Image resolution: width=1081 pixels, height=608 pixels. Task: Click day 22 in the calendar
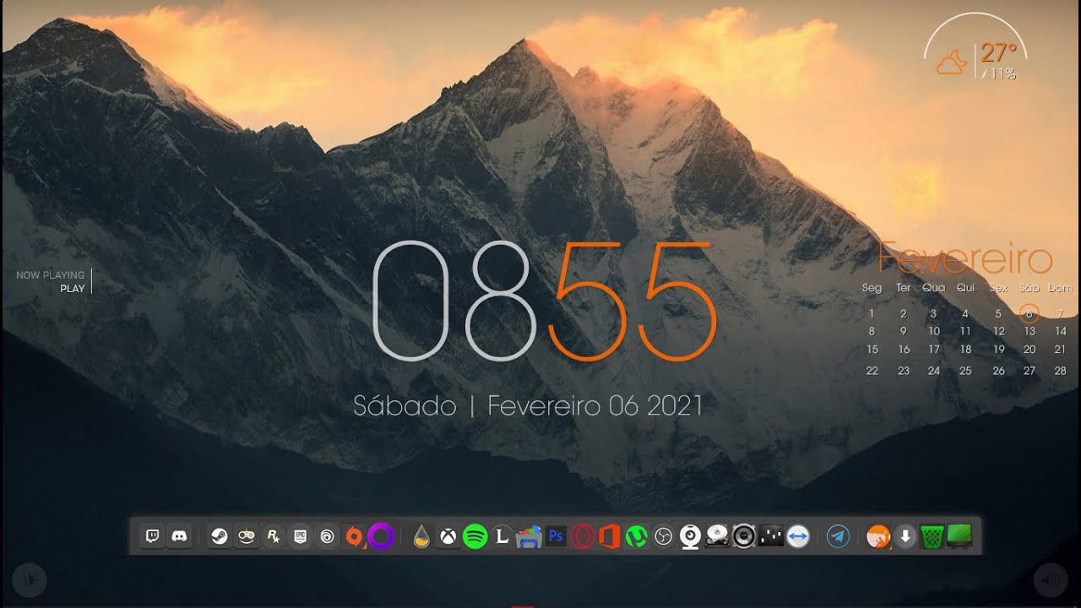click(872, 371)
